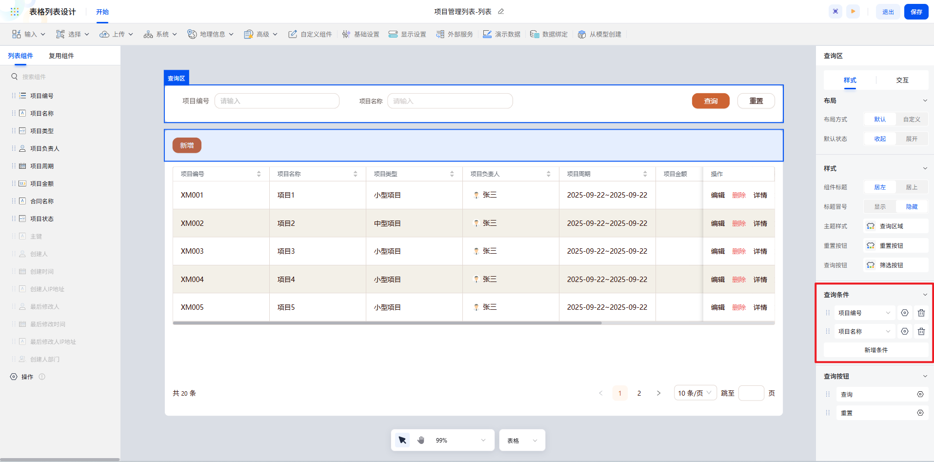Delete the 项目编号 query condition
Image resolution: width=934 pixels, height=462 pixels.
(921, 313)
